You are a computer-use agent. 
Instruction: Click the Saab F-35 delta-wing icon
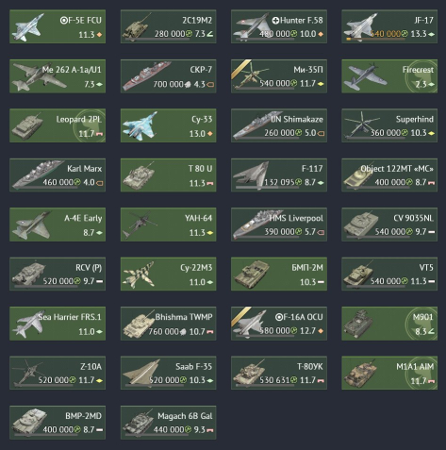[141, 373]
